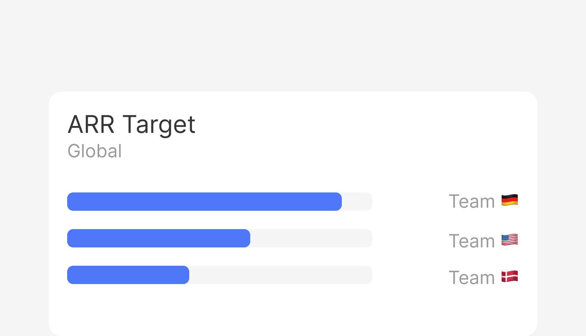
Task: Click the unfilled gray track of US bar
Action: (311, 238)
